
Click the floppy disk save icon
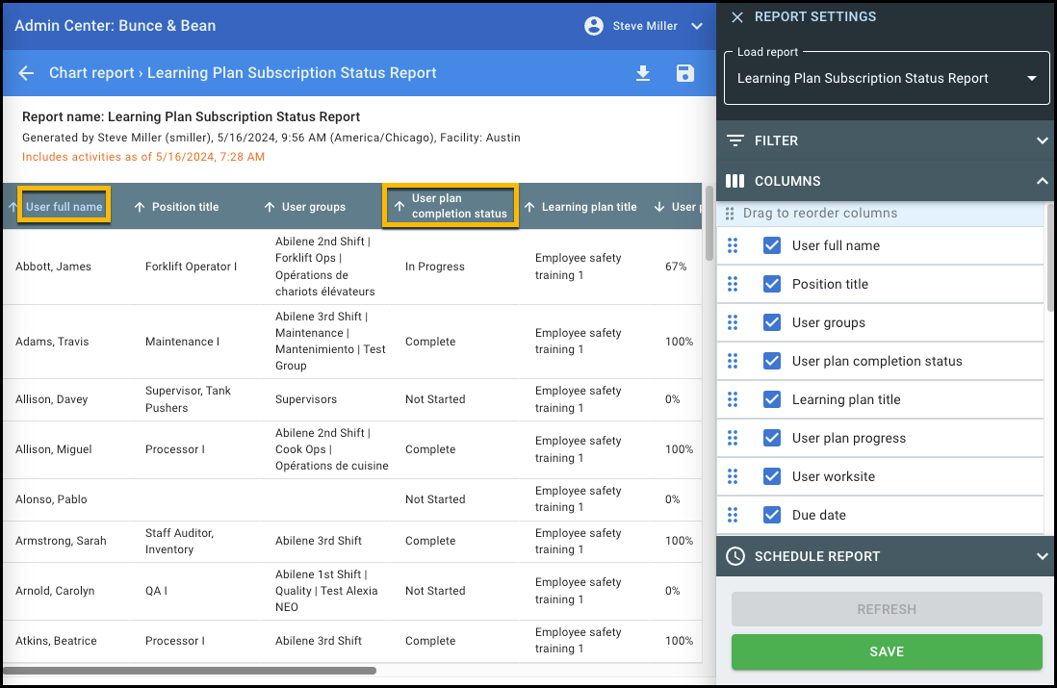coord(685,74)
